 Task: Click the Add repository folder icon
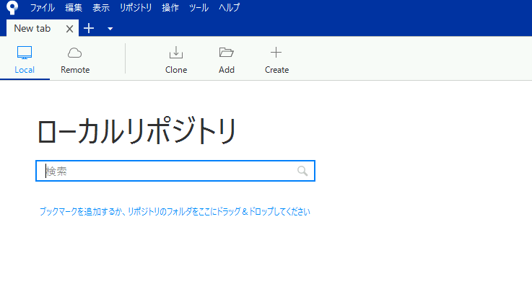point(227,53)
